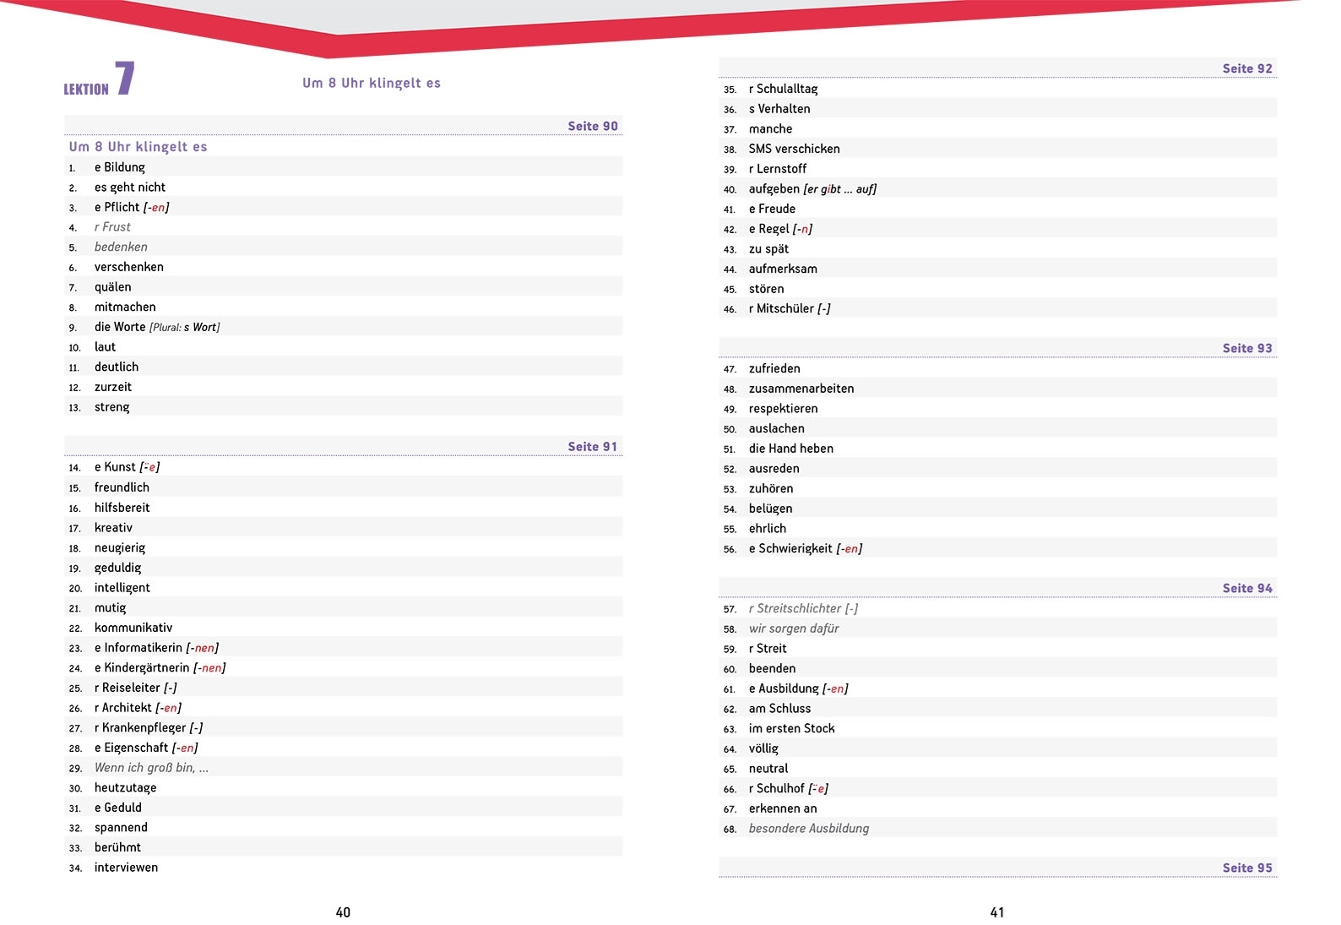Viewport: 1341px width, 925px height.
Task: Select the entry 'r Schulalltag'
Action: coord(783,89)
